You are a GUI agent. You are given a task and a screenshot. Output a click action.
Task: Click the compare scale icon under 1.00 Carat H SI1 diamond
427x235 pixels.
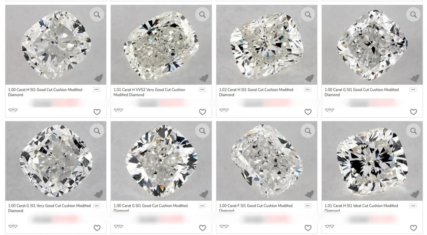[13, 110]
